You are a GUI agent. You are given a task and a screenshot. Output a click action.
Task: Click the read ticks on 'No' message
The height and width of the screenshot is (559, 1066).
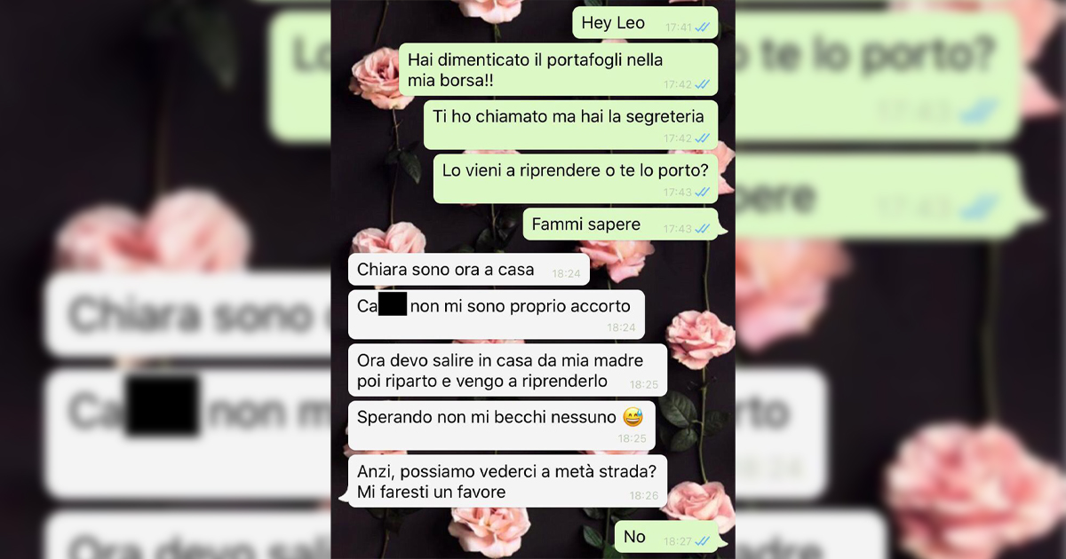tap(703, 540)
